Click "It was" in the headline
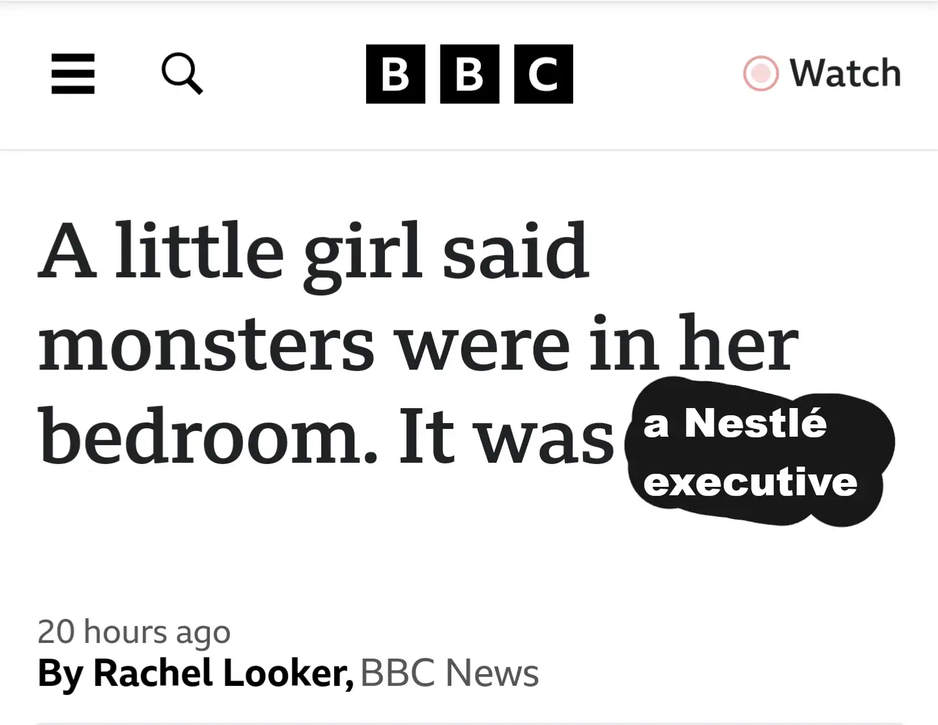Image resolution: width=938 pixels, height=725 pixels. click(506, 436)
